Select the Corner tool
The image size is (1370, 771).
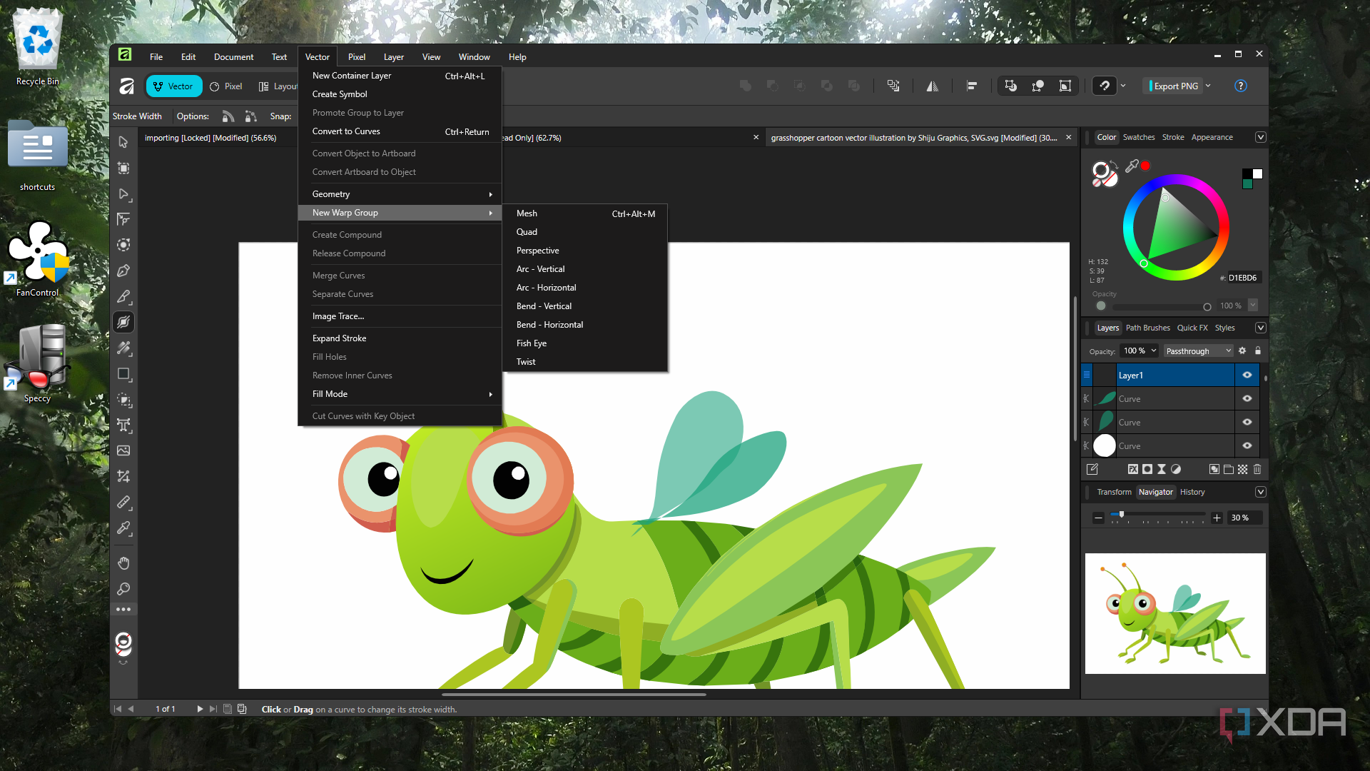pos(123,219)
